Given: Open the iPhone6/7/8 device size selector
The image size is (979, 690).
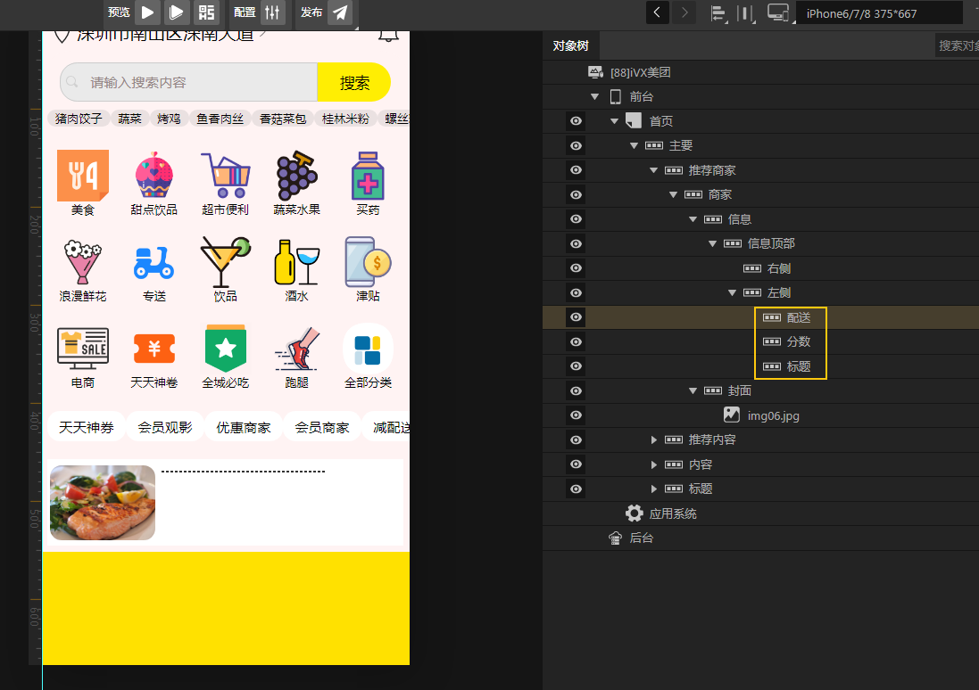Looking at the screenshot, I should 879,12.
